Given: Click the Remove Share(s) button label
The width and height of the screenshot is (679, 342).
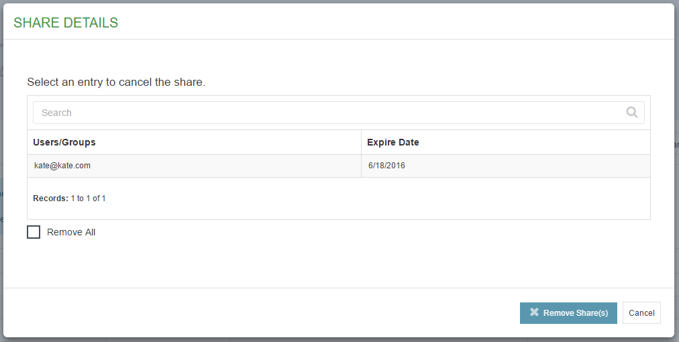Looking at the screenshot, I should point(576,313).
